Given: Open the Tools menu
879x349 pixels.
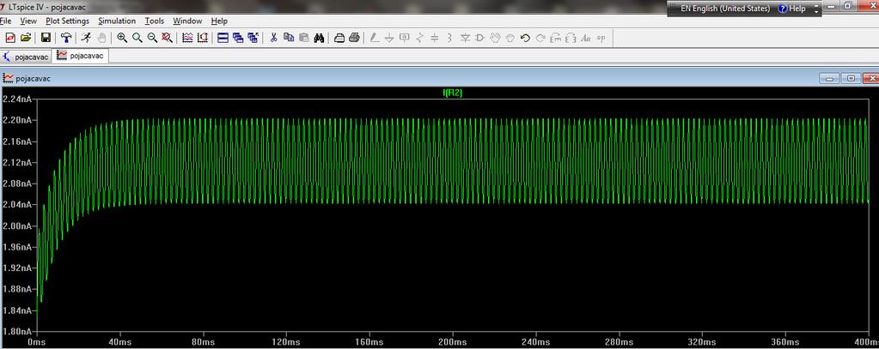Looking at the screenshot, I should pos(154,21).
